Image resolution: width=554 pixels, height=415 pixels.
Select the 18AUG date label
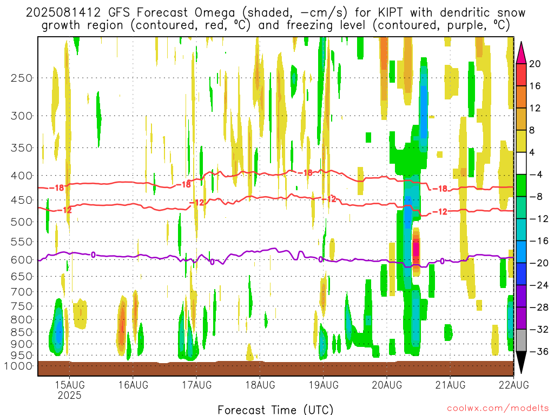260,385
